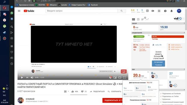The width and height of the screenshot is (187, 105).
Task: Go to YouTube home via logo
Action: (29, 11)
